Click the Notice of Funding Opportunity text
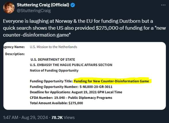 click(54, 70)
